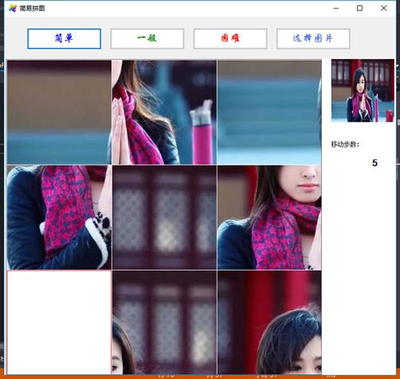400x379 pixels.
Task: Click the move counter number 5
Action: [375, 162]
